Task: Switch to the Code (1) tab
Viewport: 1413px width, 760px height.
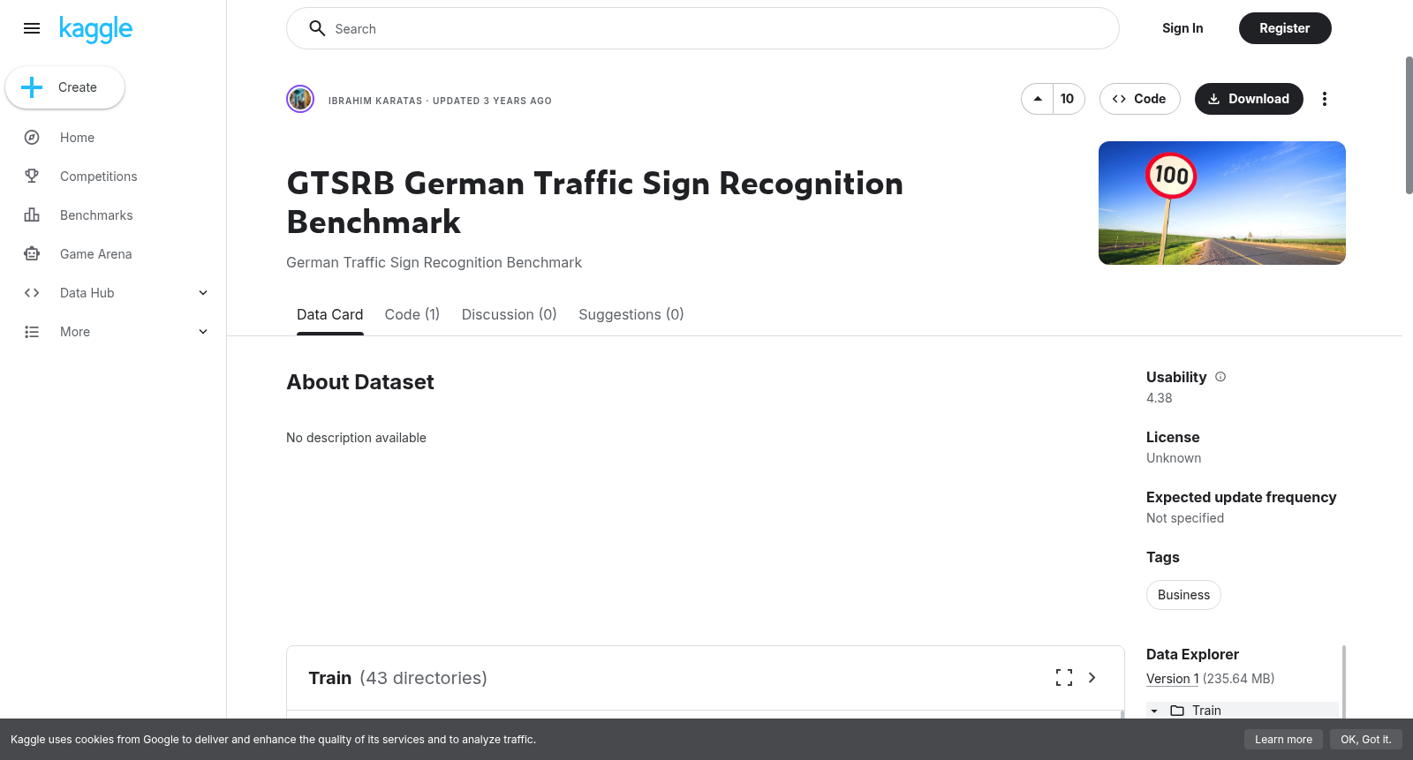Action: [x=412, y=314]
